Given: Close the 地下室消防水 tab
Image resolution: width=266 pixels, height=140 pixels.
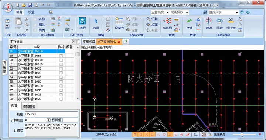Looking at the screenshot, I should pyautogui.click(x=119, y=42).
